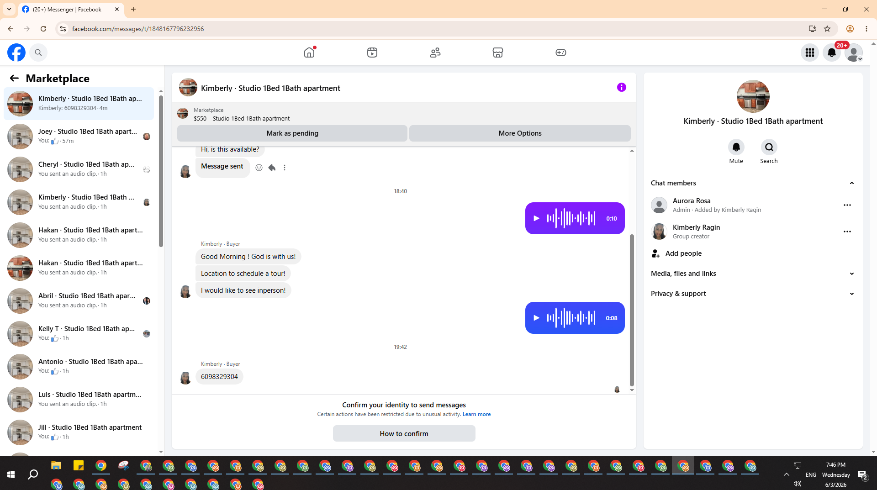
Task: Follow the Learn more link
Action: [476, 414]
